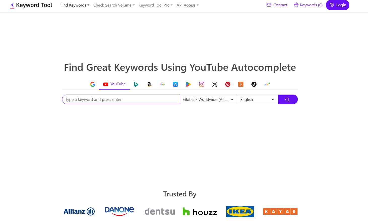Click the KAYAK logo

pyautogui.click(x=280, y=211)
